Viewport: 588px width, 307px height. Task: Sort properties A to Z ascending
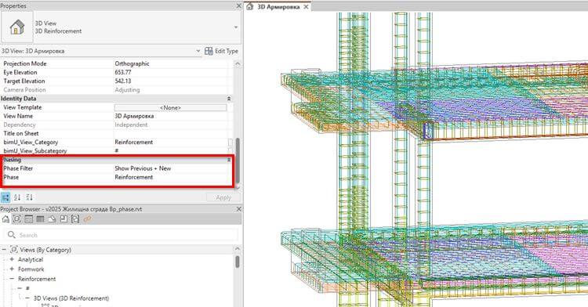coord(17,197)
